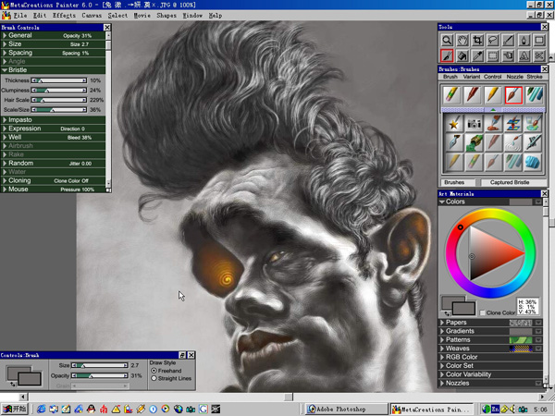Open the File menu

20,16
